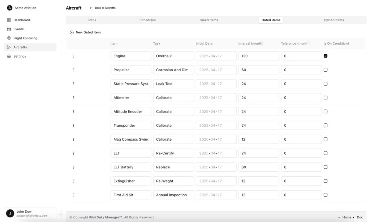Open the Cycled items tab
Image resolution: width=370 pixels, height=222 pixels.
[334, 20]
